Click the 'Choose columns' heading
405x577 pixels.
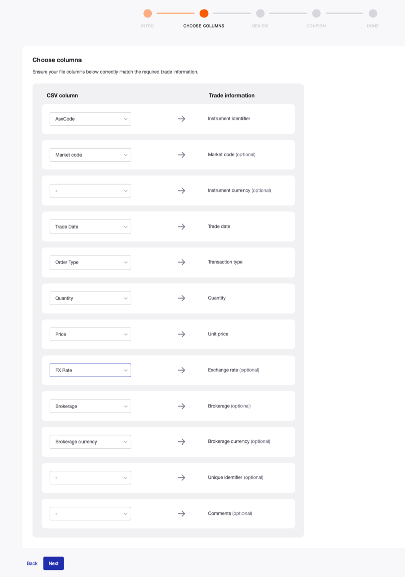[x=57, y=60]
